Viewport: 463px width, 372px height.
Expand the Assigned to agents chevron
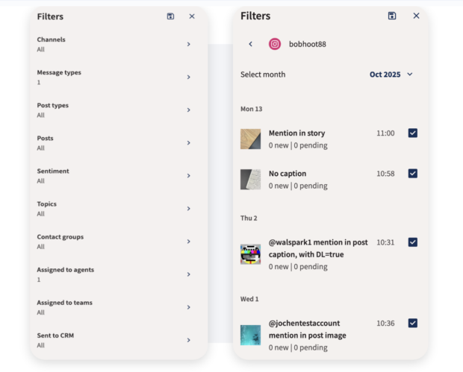189,274
